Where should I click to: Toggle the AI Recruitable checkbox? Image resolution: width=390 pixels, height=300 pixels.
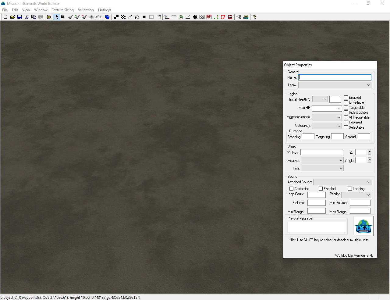[346, 117]
